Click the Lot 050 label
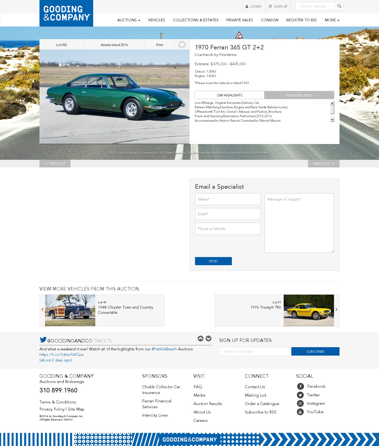Screen dimensions: 379x446 tap(62, 45)
